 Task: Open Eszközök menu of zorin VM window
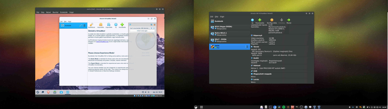[64, 12]
